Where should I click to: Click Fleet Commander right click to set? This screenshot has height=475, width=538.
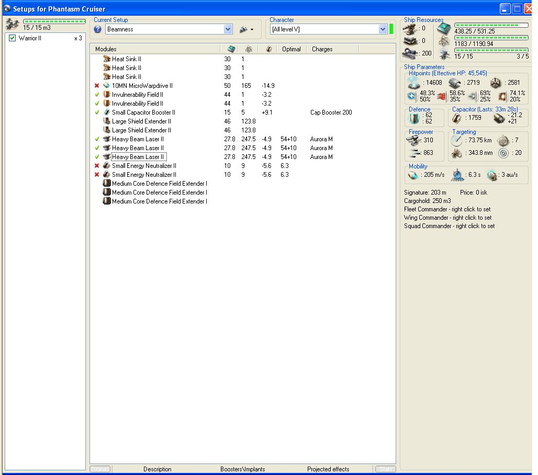[x=447, y=209]
